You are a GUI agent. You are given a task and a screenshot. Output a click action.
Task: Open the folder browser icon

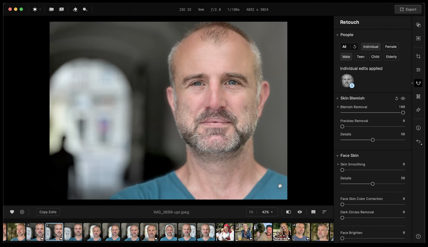[51, 9]
